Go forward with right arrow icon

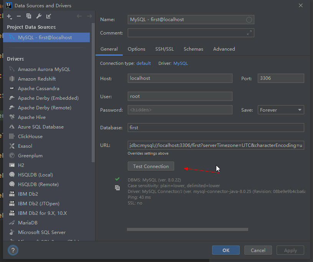pyautogui.click(x=89, y=16)
